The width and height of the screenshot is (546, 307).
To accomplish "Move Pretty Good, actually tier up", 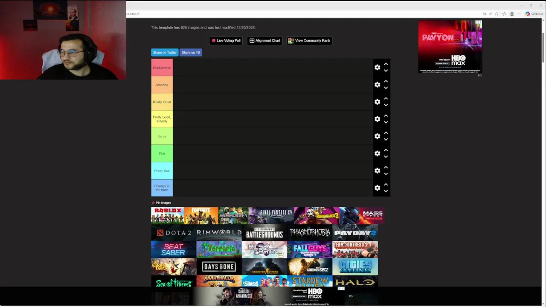I will point(386,116).
